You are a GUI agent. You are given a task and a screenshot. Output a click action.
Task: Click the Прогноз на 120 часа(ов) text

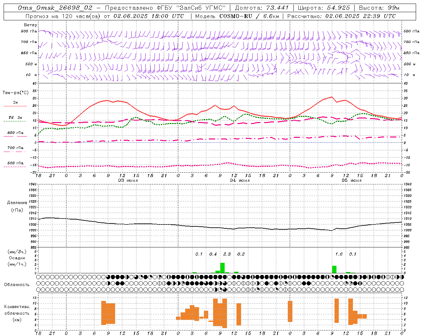point(63,16)
